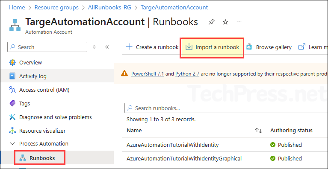Click Create a runbook button
328x169 pixels.
[x=152, y=47]
